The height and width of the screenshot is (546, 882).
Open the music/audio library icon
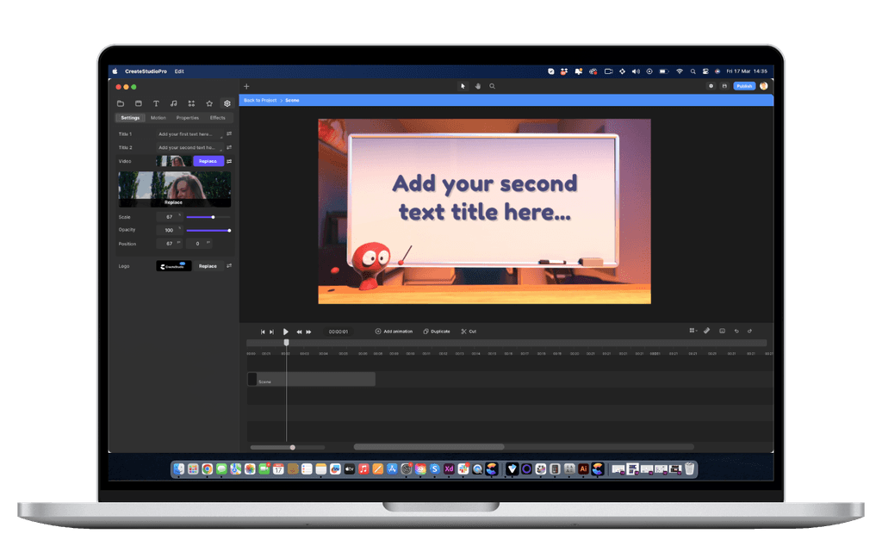[174, 103]
